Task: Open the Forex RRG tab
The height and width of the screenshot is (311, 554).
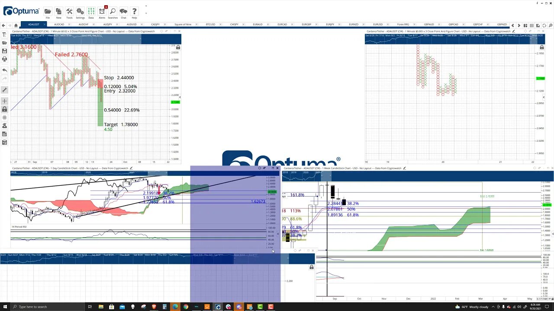Action: (403, 25)
